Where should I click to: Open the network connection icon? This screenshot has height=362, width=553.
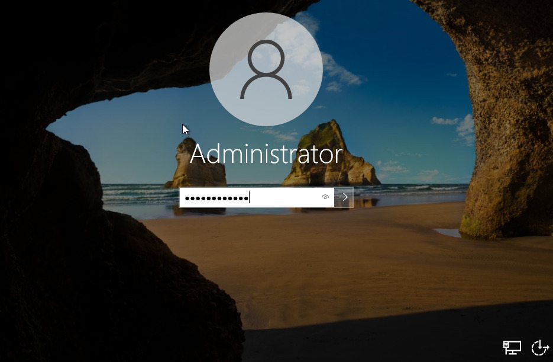coord(512,348)
